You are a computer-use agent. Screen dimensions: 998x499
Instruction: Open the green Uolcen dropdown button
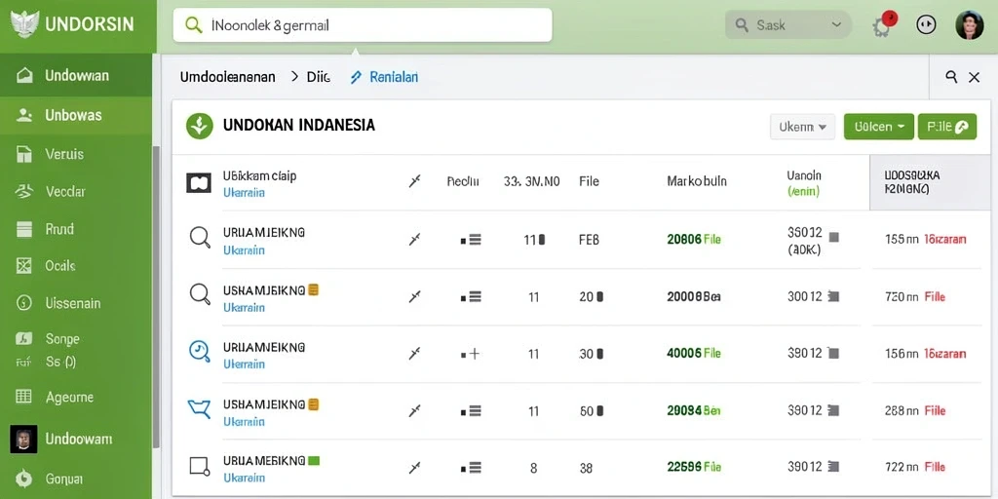tap(879, 127)
